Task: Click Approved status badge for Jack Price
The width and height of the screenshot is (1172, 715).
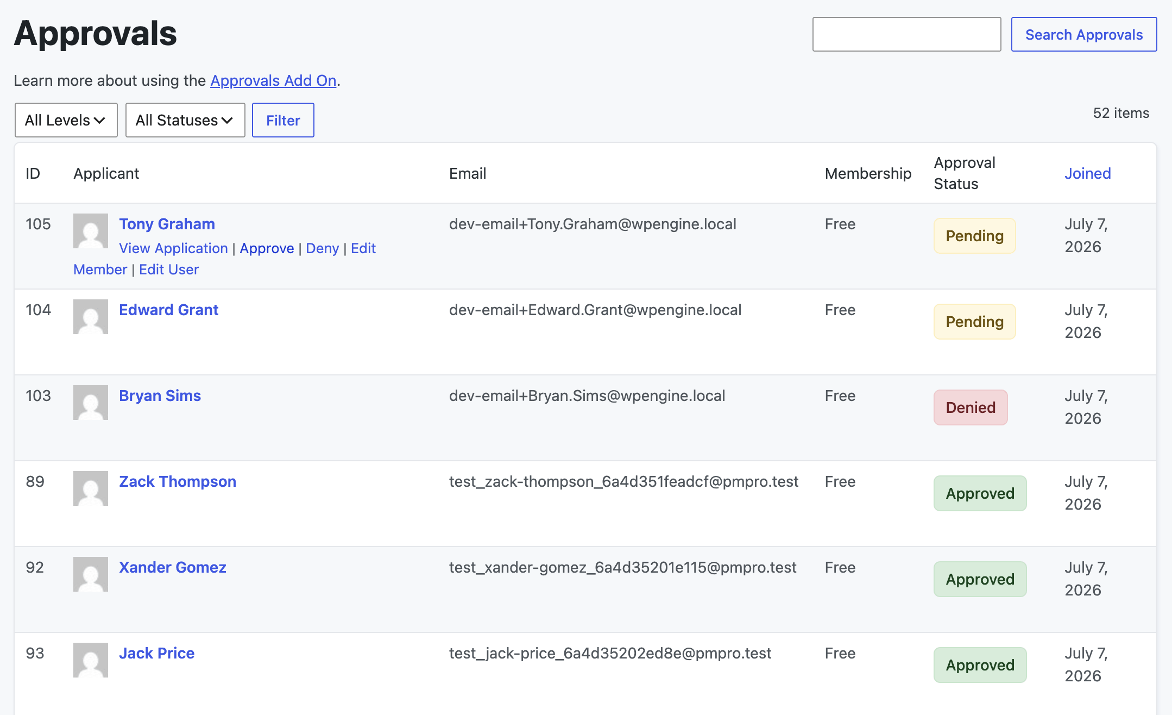Action: [x=980, y=665]
